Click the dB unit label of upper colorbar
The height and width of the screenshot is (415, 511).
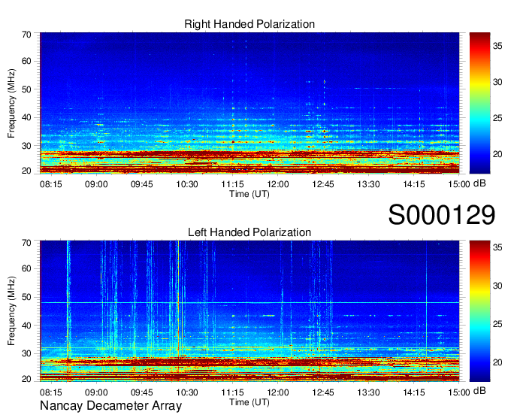click(x=479, y=183)
